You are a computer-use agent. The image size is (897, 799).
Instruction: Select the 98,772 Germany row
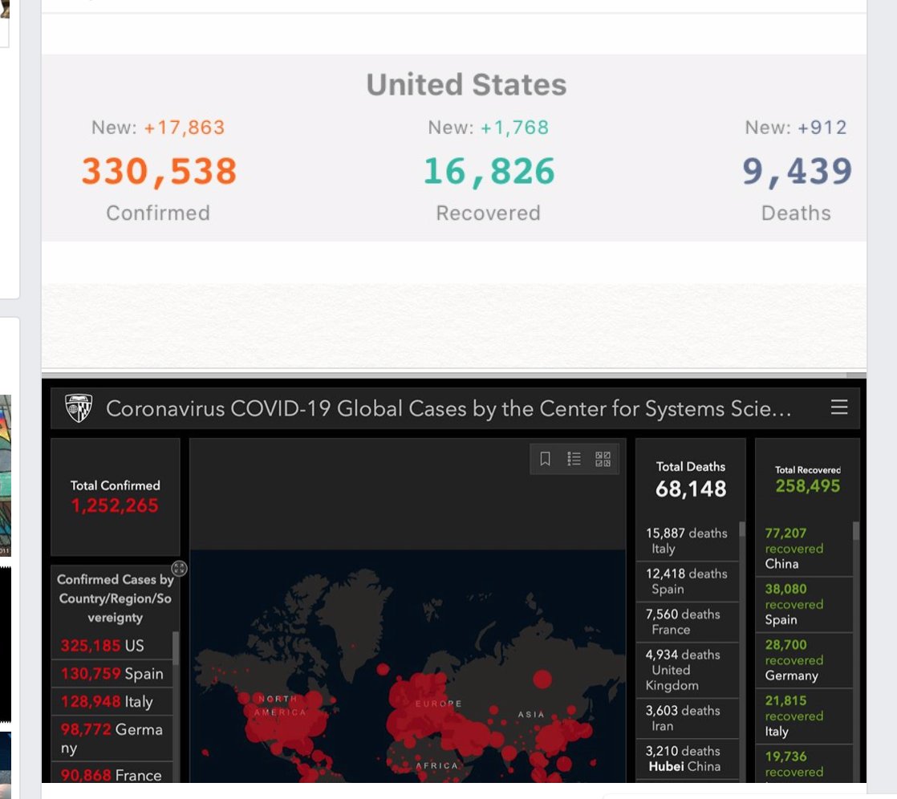[x=112, y=738]
